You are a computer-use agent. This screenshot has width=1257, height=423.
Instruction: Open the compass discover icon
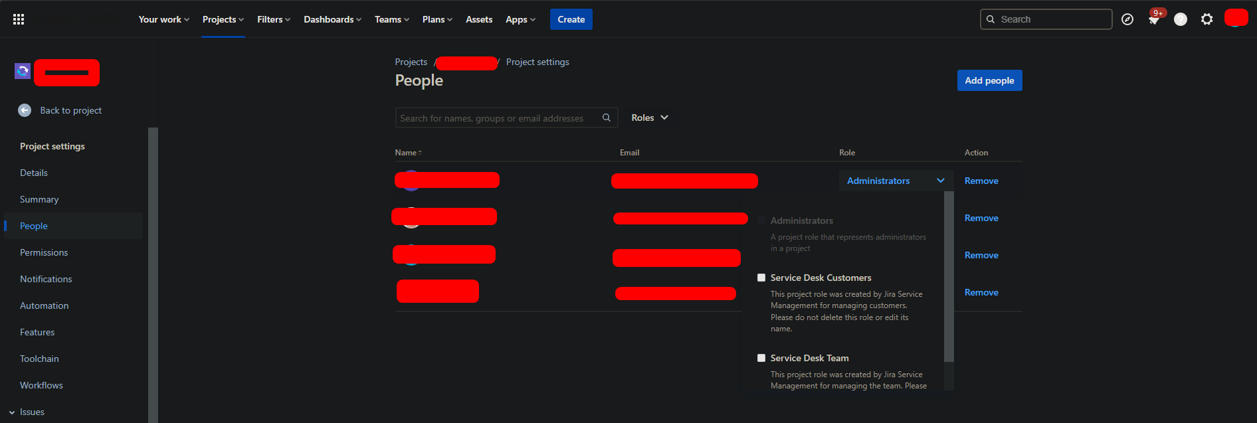click(x=1127, y=19)
